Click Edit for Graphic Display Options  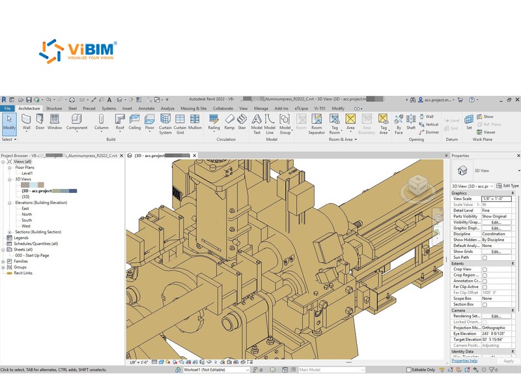(x=496, y=229)
